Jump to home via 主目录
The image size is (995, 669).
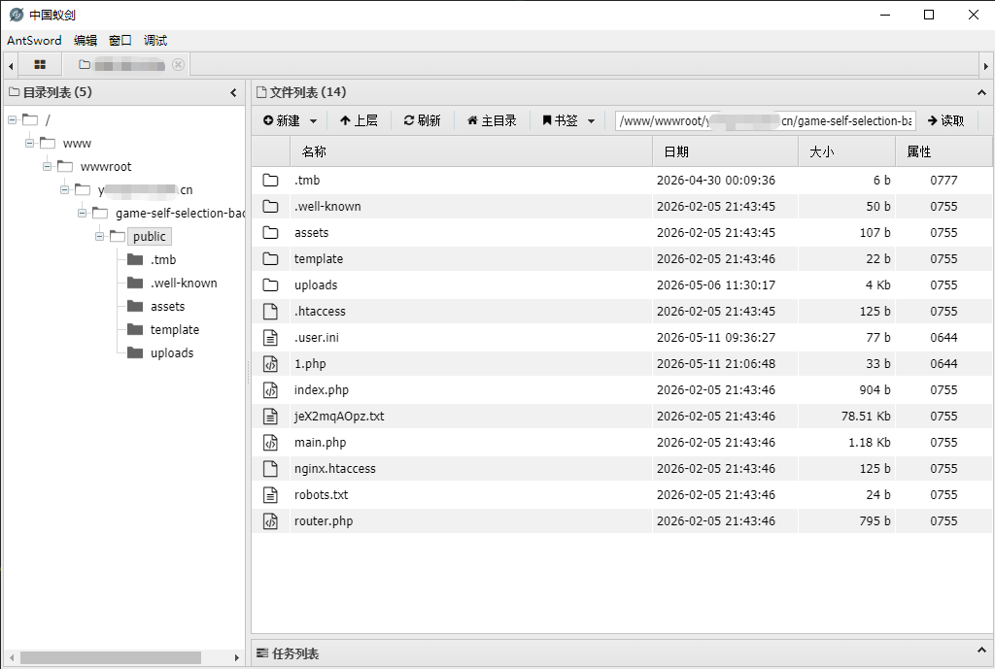[492, 120]
